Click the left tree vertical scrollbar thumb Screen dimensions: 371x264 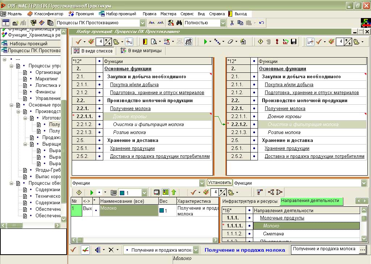coord(63,151)
